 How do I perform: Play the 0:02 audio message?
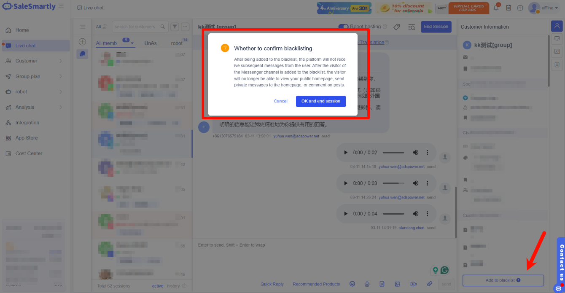pyautogui.click(x=346, y=153)
